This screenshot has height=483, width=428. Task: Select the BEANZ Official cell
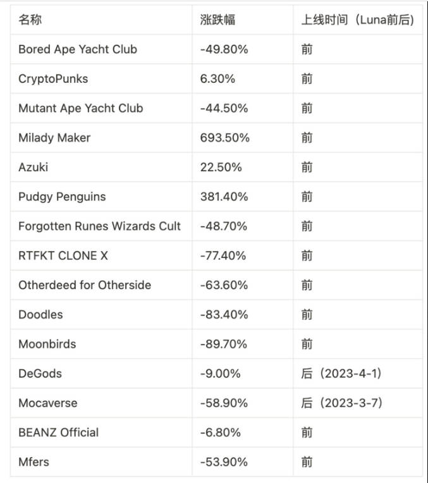coord(59,432)
